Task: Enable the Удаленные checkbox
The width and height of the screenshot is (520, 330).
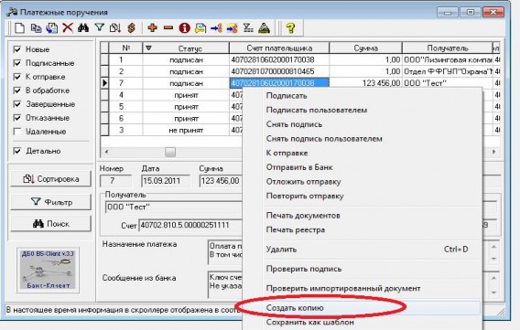Action: click(16, 132)
